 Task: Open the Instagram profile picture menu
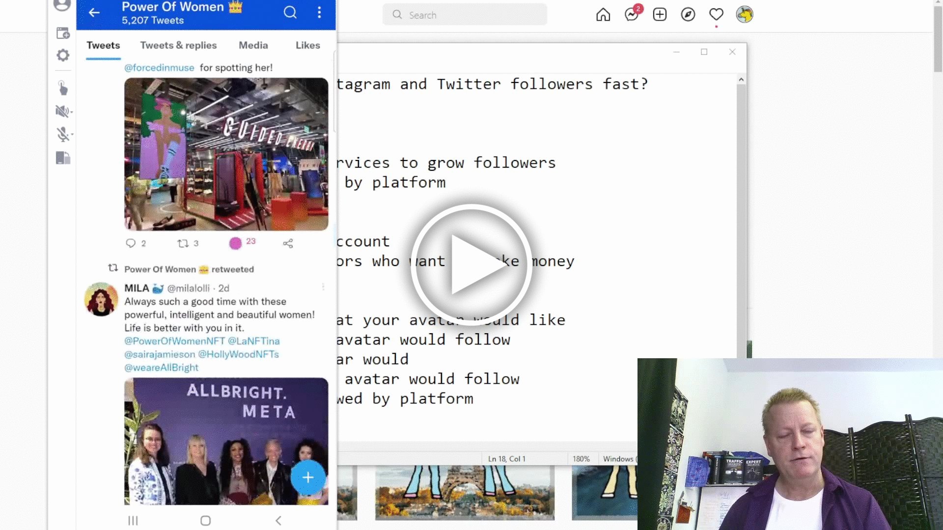745,15
